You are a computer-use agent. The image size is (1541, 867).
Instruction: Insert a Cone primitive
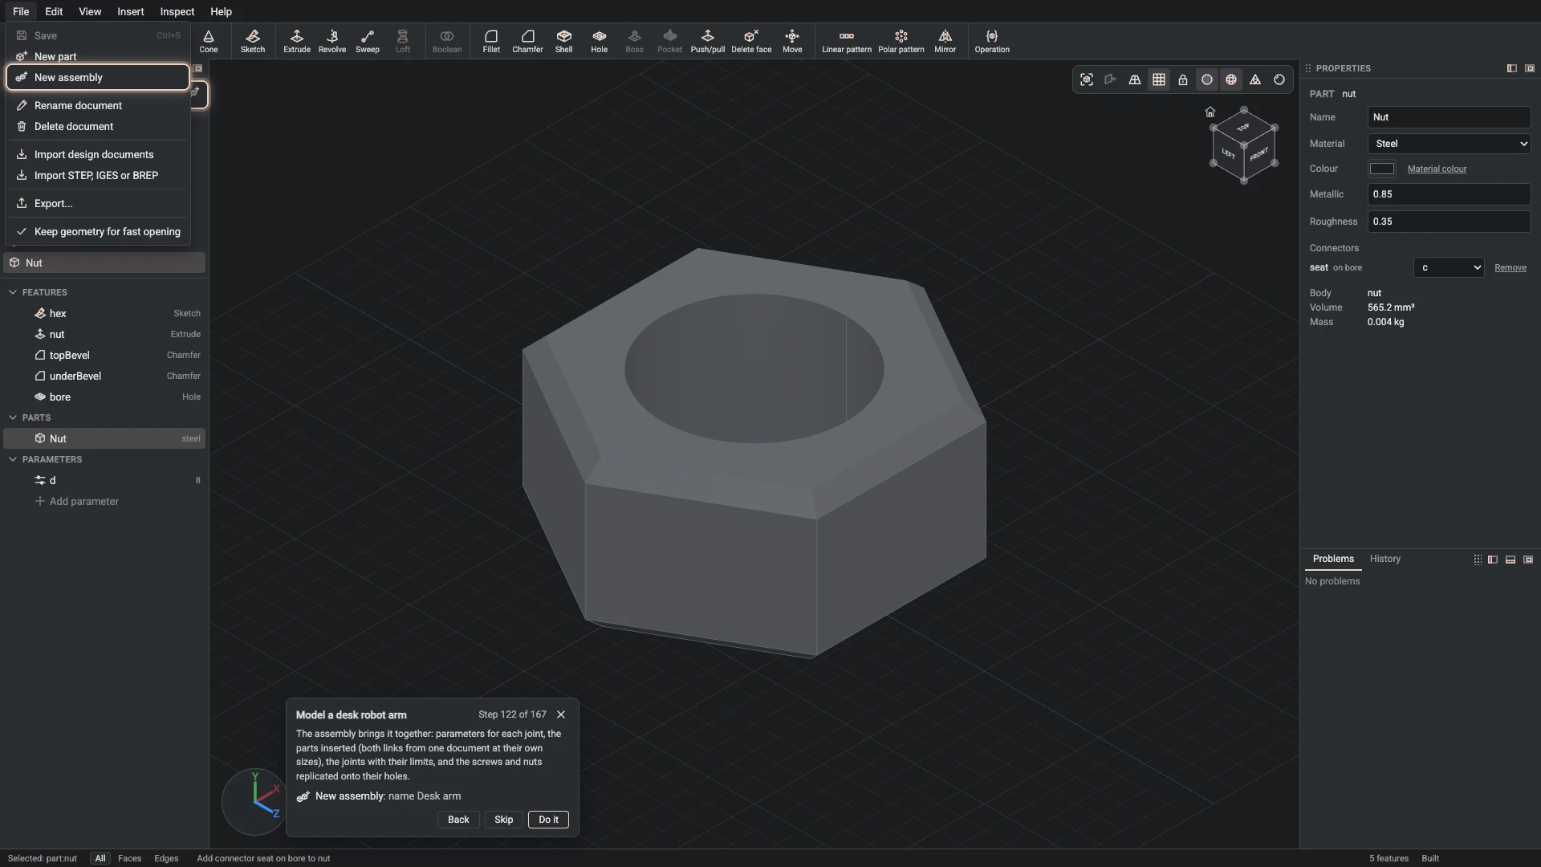(x=209, y=41)
